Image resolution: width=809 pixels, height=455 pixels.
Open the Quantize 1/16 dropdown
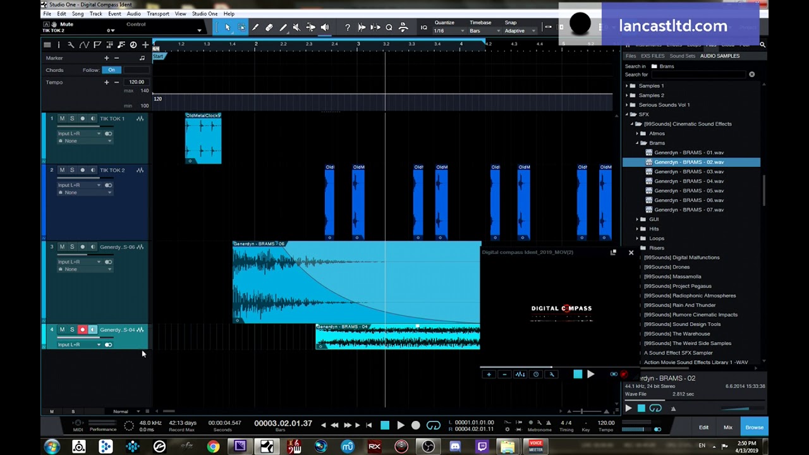pos(449,31)
